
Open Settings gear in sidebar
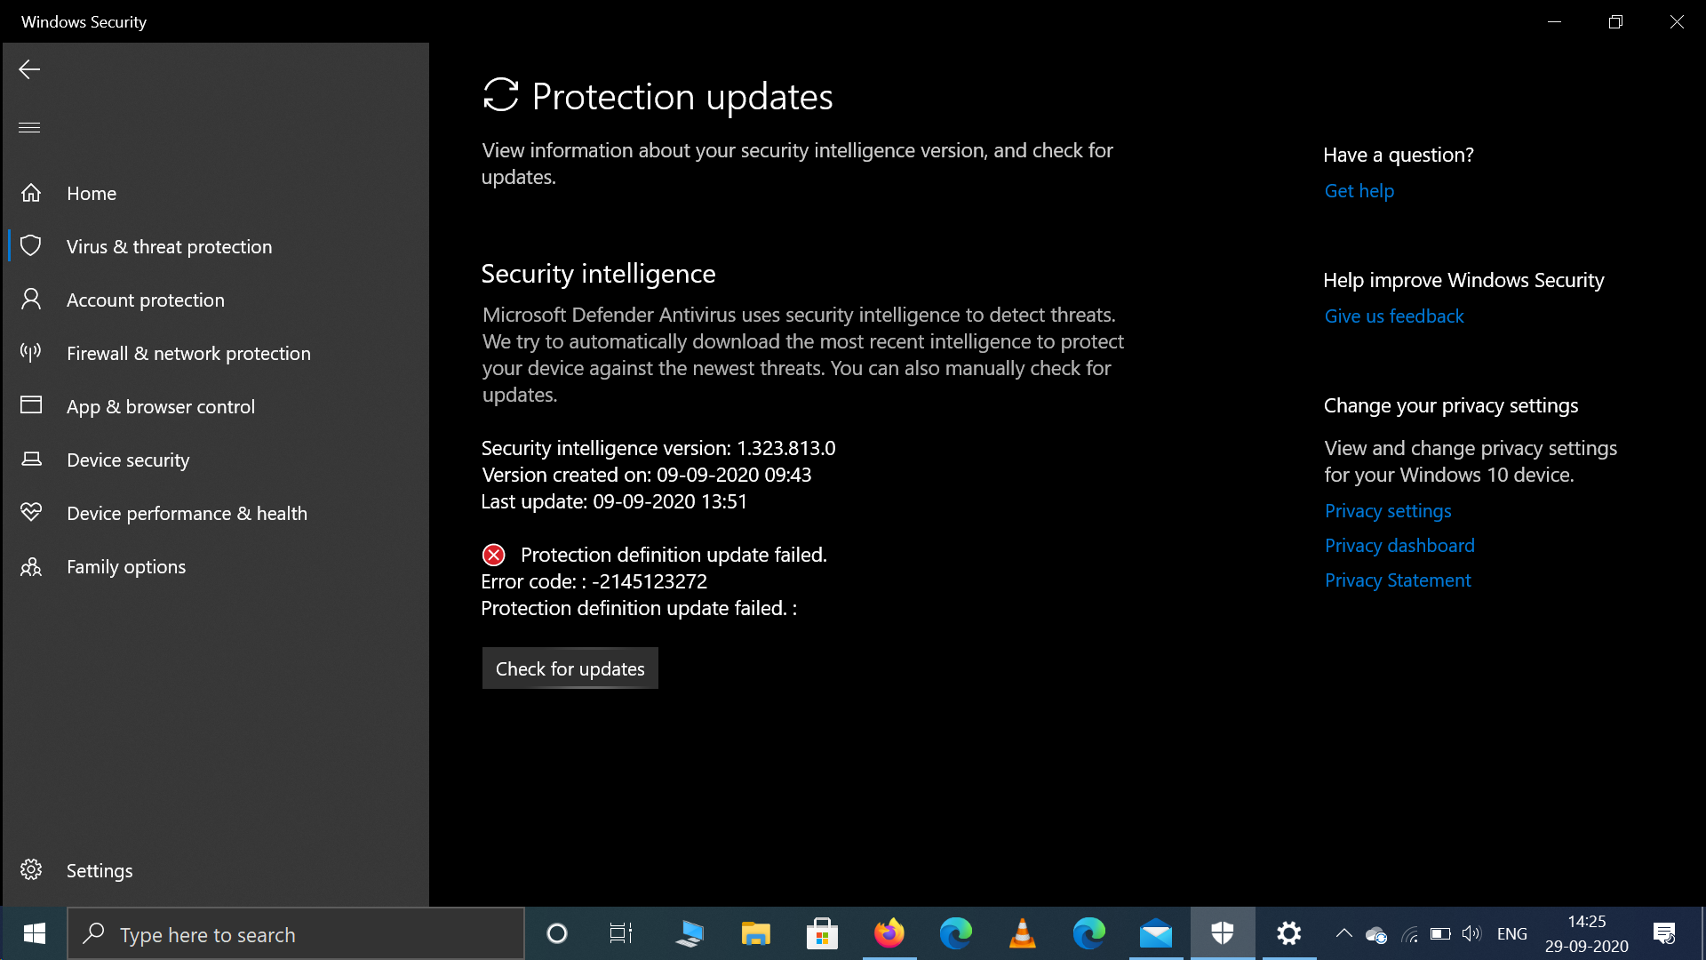(x=31, y=869)
